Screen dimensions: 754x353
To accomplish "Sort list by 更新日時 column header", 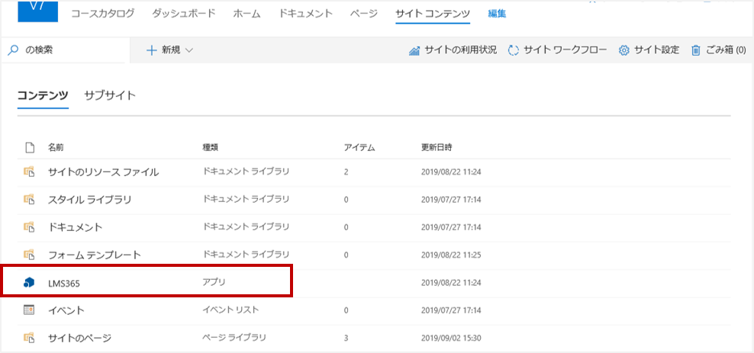I will 437,146.
